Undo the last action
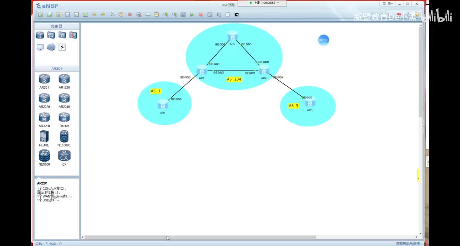The image size is (460, 246). [x=94, y=14]
